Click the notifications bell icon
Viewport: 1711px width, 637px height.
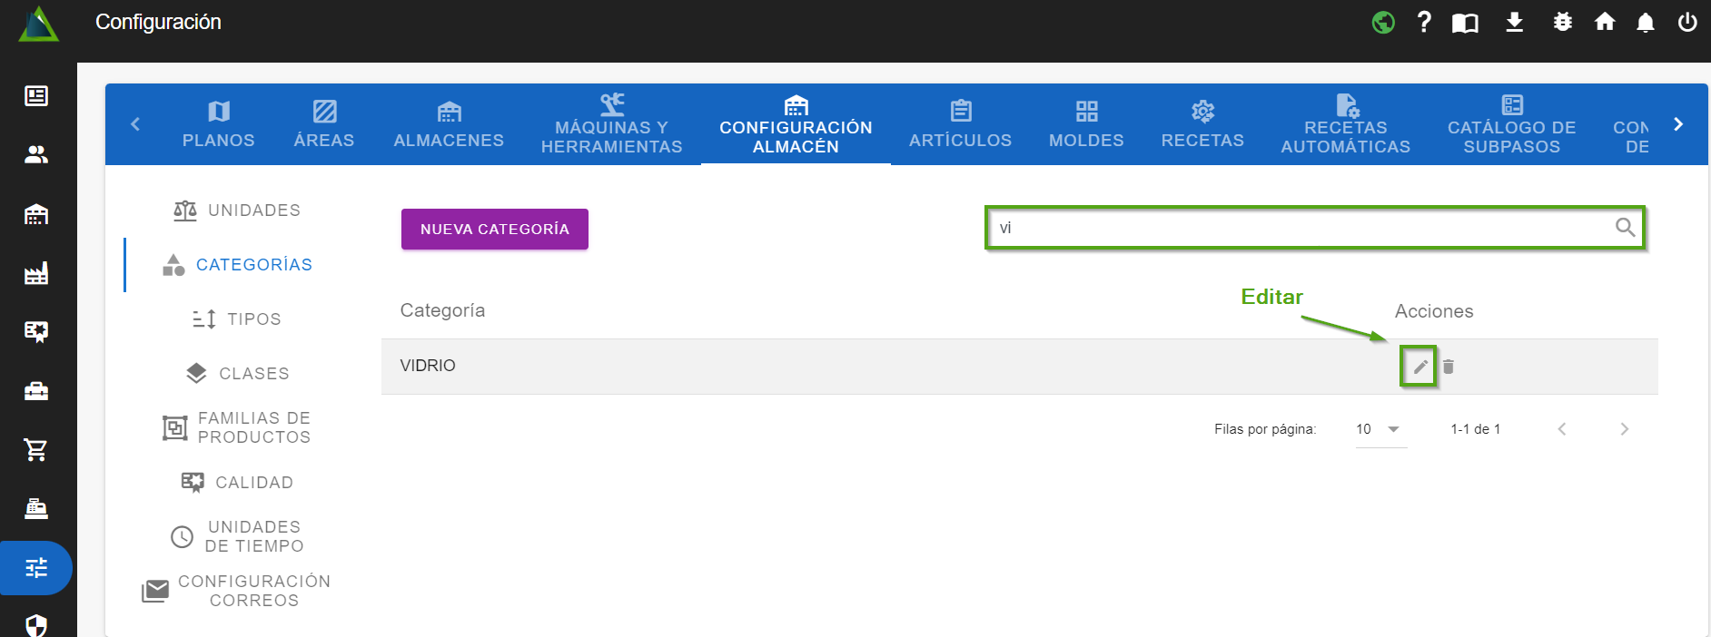[x=1645, y=22]
